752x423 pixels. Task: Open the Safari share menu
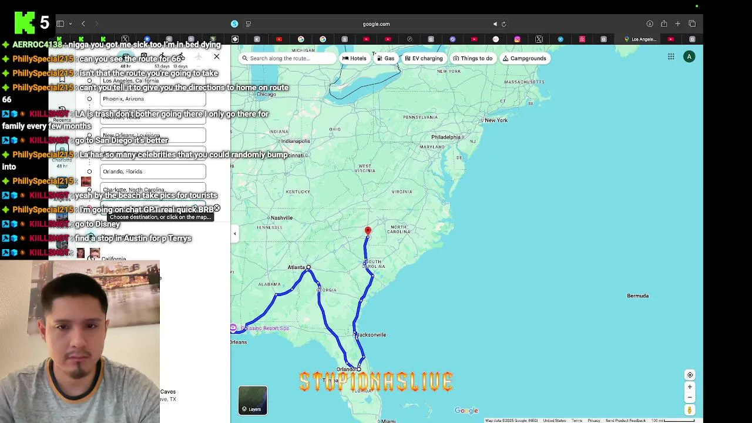[664, 24]
